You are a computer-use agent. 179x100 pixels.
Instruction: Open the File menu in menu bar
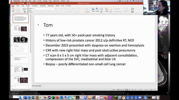click(x=22, y=1)
